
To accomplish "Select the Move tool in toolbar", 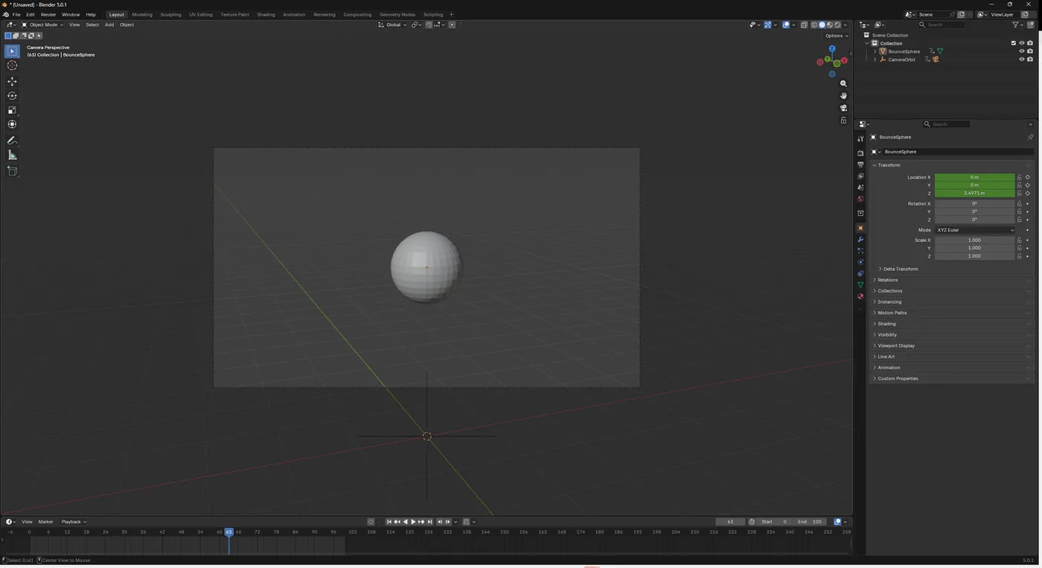I will (12, 81).
